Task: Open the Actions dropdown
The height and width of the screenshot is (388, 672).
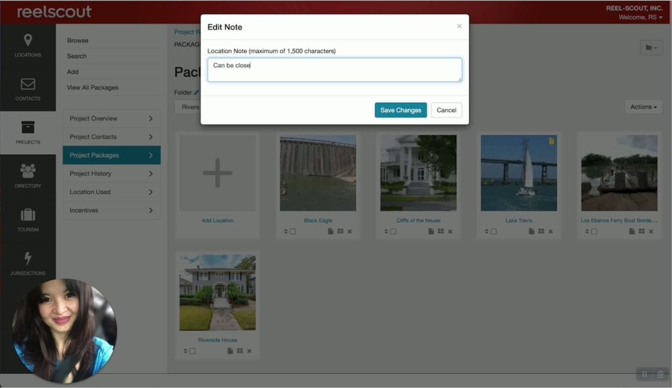Action: pos(643,107)
